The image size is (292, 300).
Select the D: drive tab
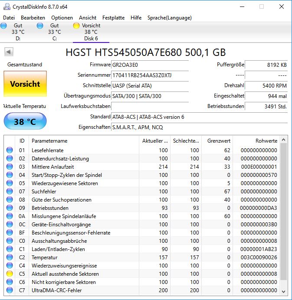(18, 32)
